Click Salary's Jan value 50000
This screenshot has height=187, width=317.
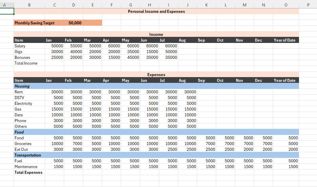(57, 46)
